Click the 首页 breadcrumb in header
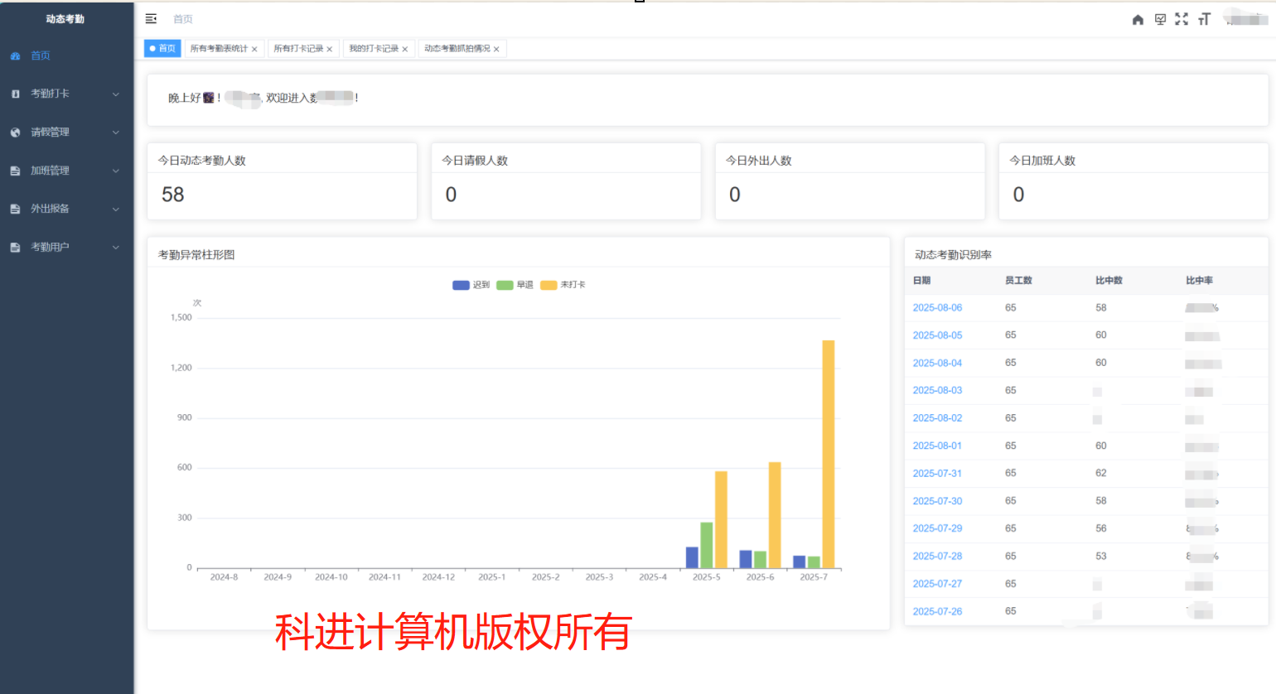This screenshot has width=1276, height=694. tap(183, 19)
